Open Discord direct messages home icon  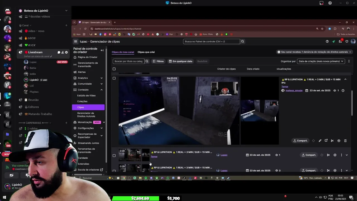[8, 11]
